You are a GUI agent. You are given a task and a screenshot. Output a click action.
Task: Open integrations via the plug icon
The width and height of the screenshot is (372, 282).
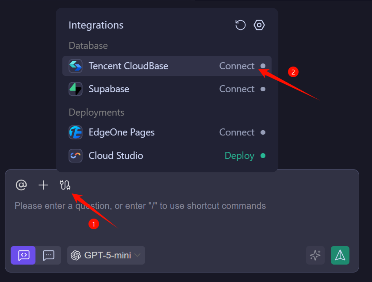coord(65,185)
